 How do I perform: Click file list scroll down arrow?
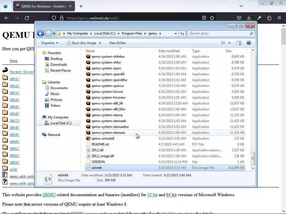(x=253, y=168)
